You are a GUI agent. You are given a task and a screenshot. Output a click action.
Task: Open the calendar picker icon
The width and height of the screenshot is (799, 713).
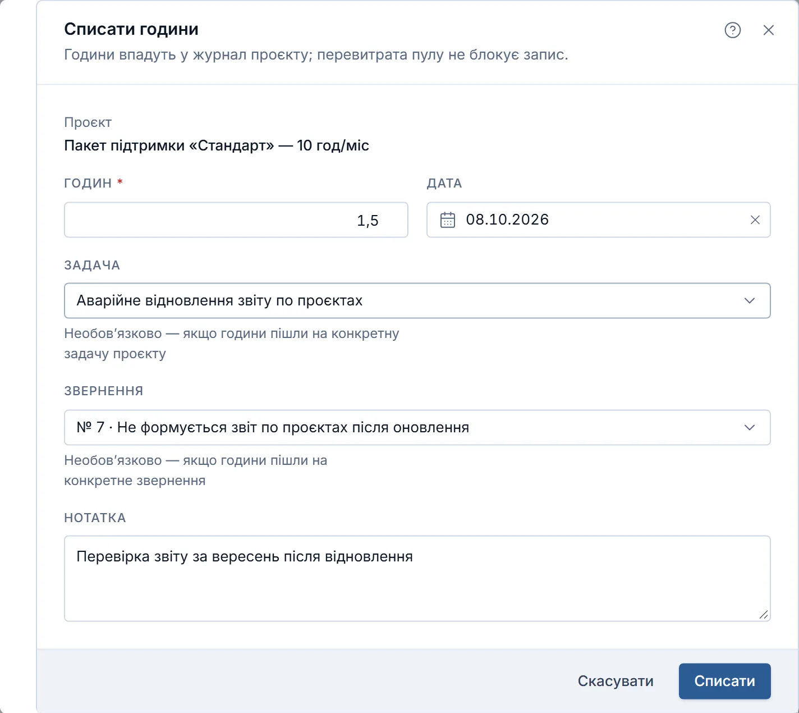click(448, 220)
